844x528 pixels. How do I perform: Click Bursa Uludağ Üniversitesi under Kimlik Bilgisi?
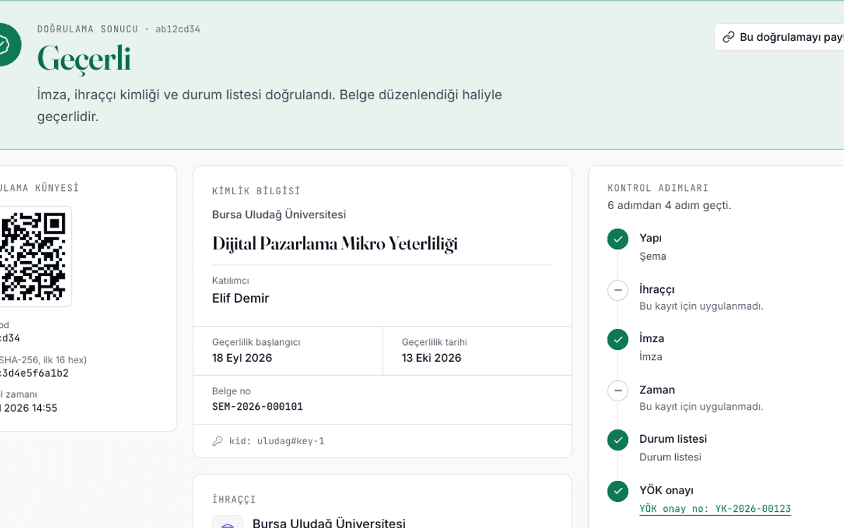(x=279, y=215)
